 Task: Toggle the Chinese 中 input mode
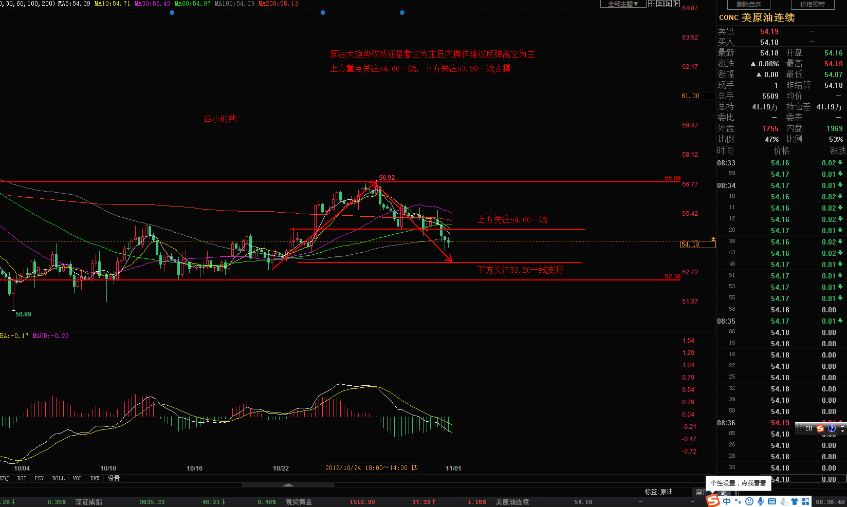[x=727, y=501]
